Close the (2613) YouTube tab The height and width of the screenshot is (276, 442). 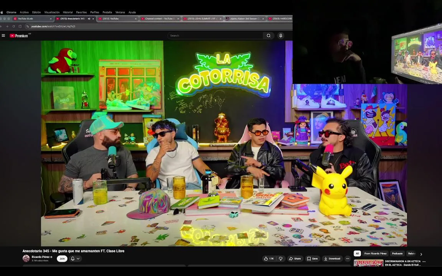pos(135,19)
